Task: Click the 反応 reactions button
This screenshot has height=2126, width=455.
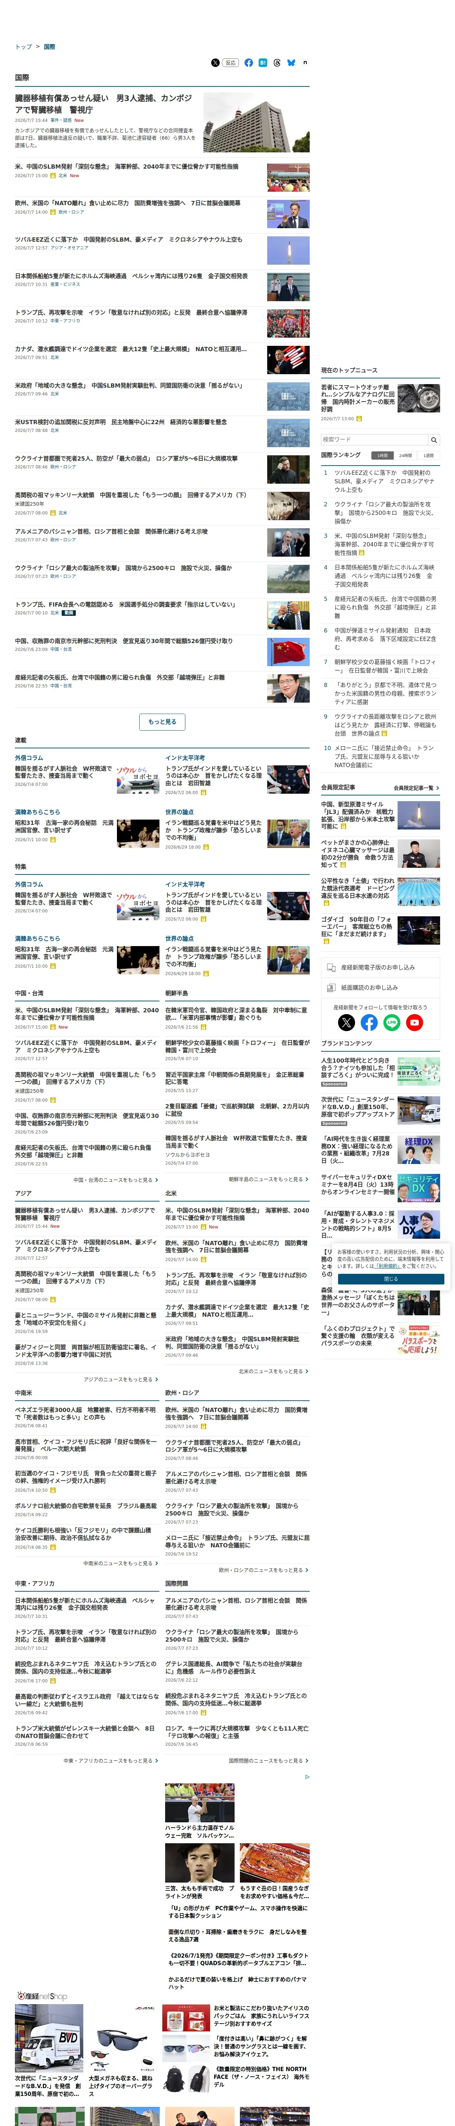Action: (x=230, y=63)
